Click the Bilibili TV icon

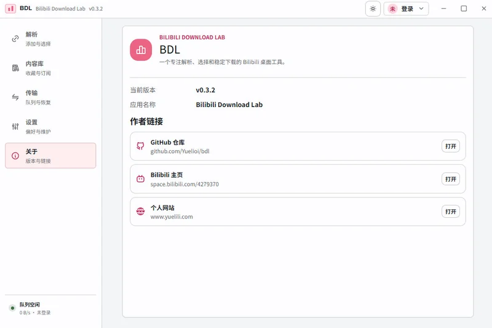pyautogui.click(x=141, y=179)
